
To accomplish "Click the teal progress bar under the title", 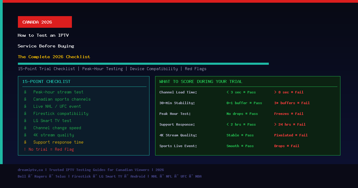I will [143, 64].
